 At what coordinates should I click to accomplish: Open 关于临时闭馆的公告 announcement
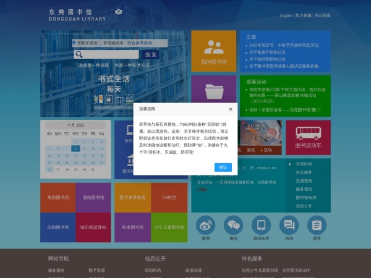pyautogui.click(x=267, y=59)
